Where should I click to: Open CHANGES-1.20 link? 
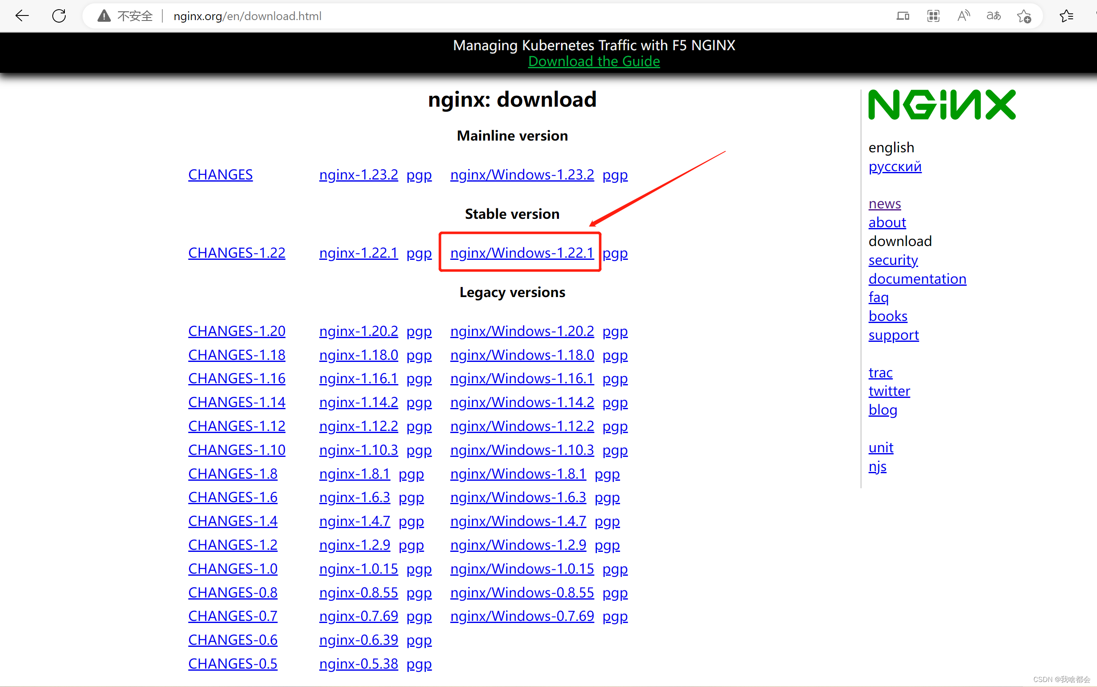237,331
